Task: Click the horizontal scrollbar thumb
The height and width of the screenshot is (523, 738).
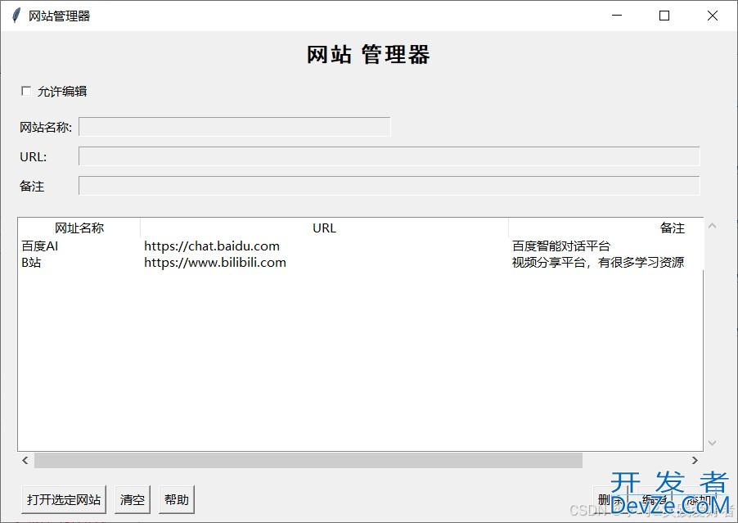Action: click(x=308, y=461)
